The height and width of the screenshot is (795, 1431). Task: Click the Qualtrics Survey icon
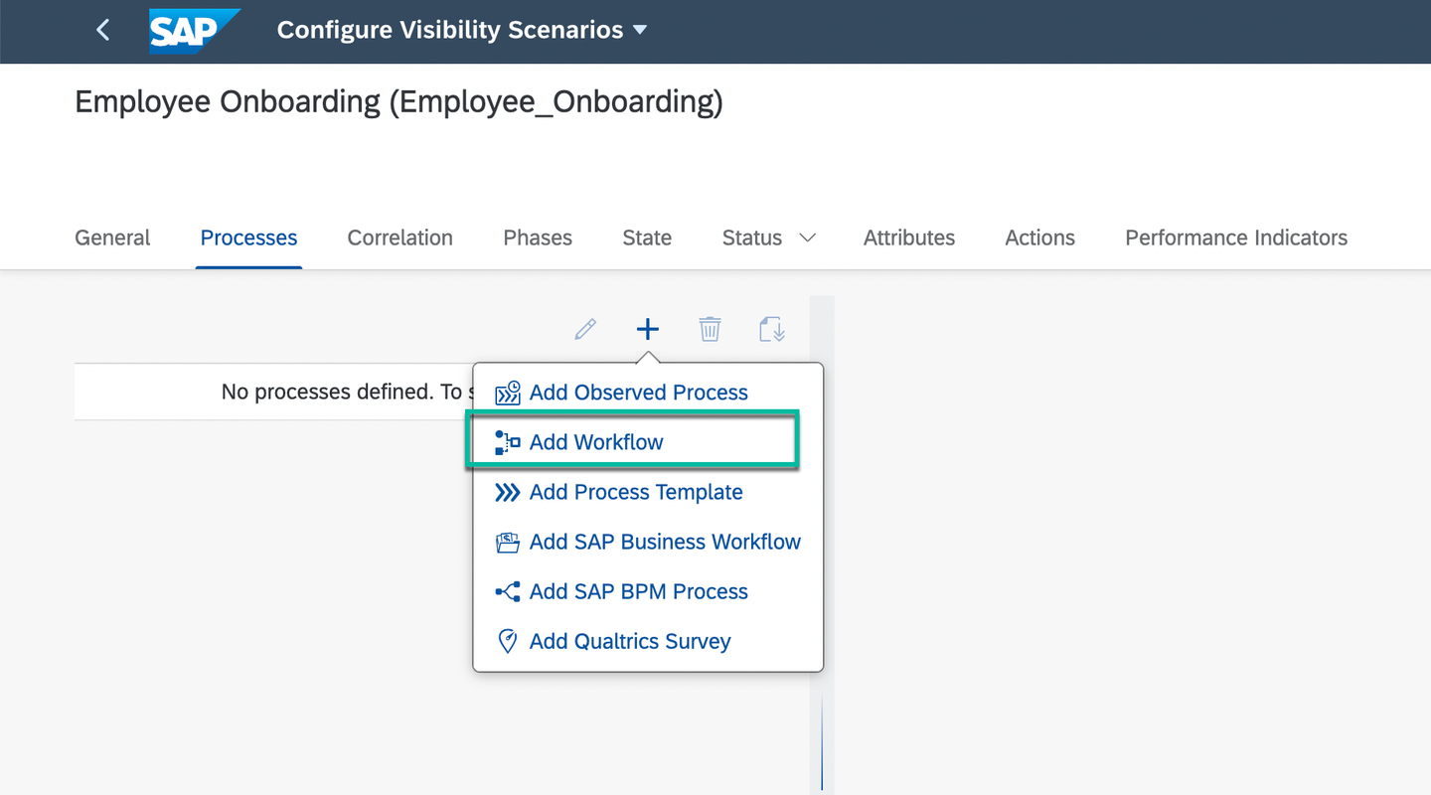[x=508, y=641]
